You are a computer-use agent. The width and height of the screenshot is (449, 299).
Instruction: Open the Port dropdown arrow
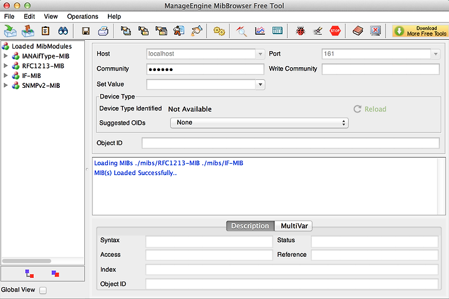pos(435,54)
